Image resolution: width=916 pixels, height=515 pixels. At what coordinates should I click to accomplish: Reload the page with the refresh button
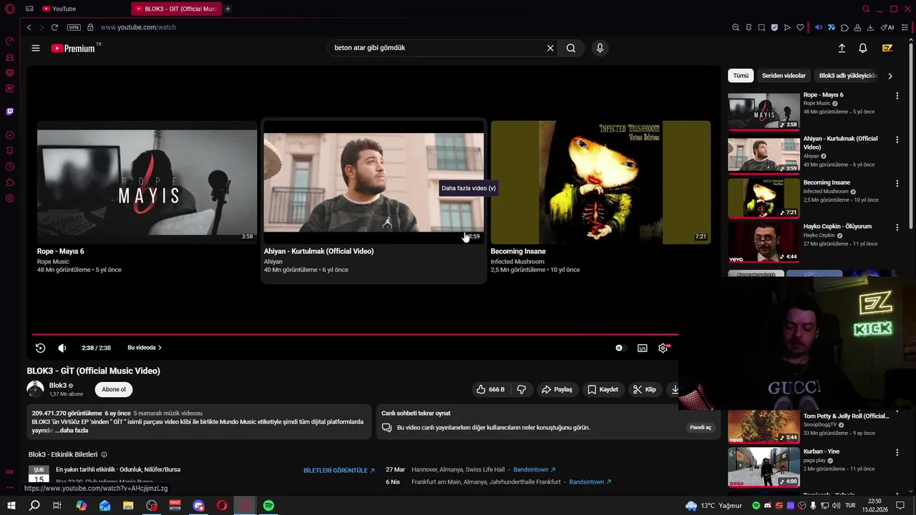tap(54, 27)
